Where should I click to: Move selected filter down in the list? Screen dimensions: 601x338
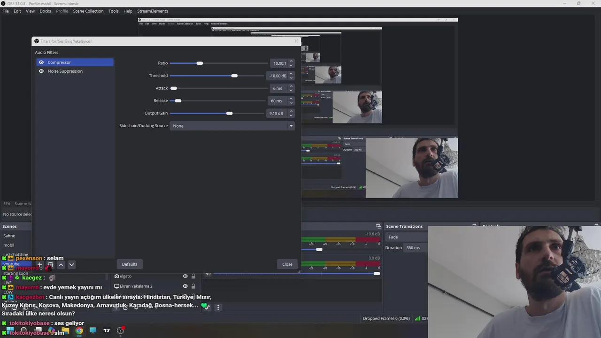[x=71, y=265]
